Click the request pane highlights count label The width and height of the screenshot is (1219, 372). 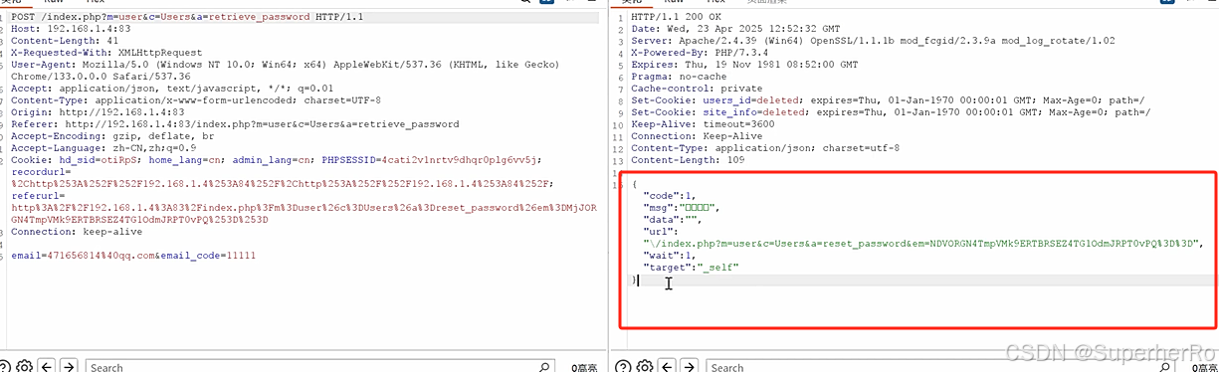[x=583, y=367]
